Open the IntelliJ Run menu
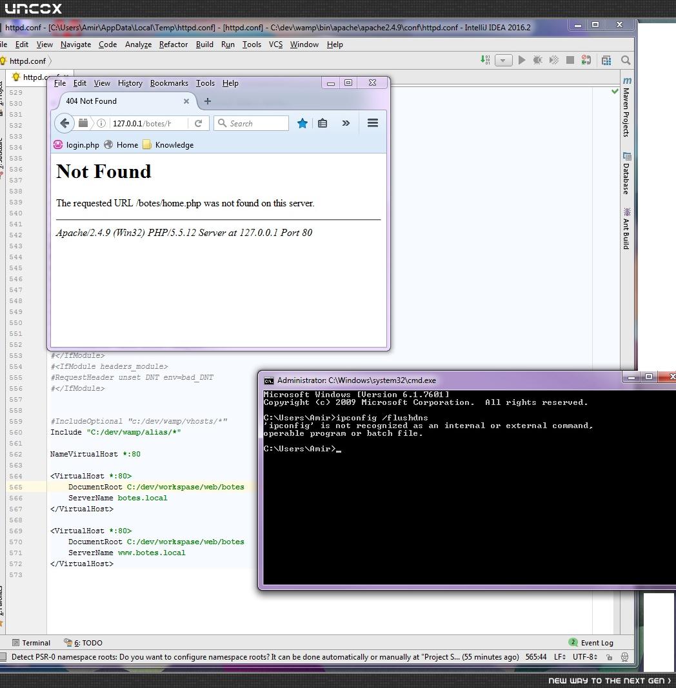Screen dimensions: 676x688 [x=228, y=44]
